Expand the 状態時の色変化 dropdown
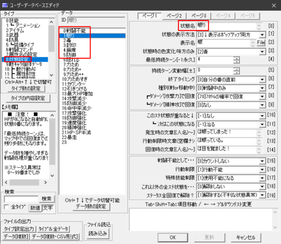Viewport: 281px width, 244px height. [262, 52]
